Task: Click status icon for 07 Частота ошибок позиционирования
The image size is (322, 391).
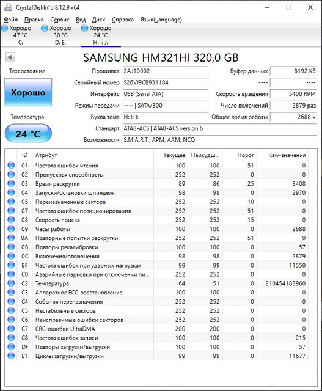Action: coord(11,211)
